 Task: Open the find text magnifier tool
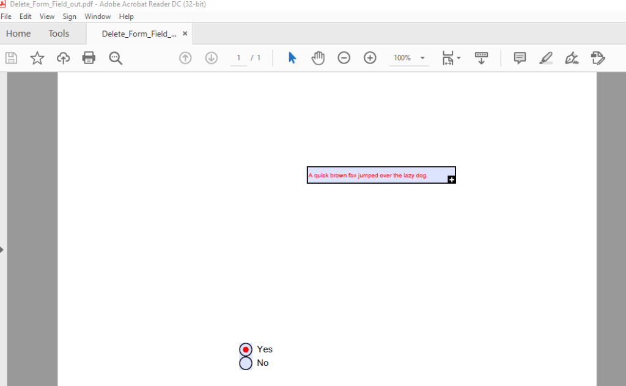click(116, 58)
